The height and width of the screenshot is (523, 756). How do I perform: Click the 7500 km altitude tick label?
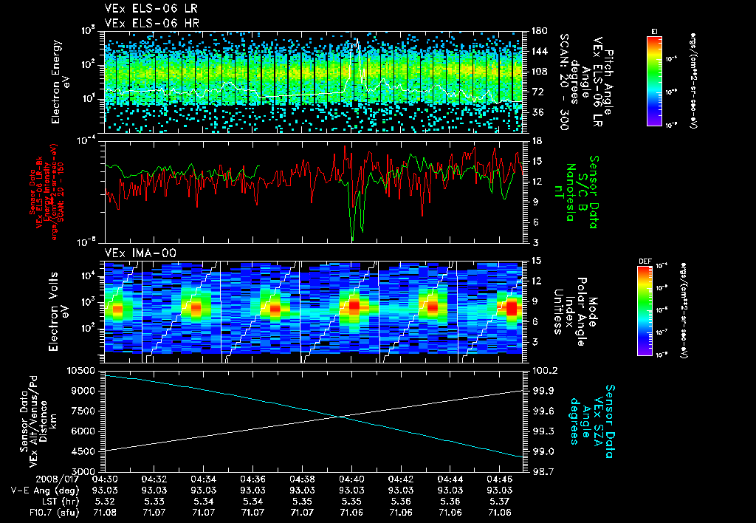coord(83,411)
